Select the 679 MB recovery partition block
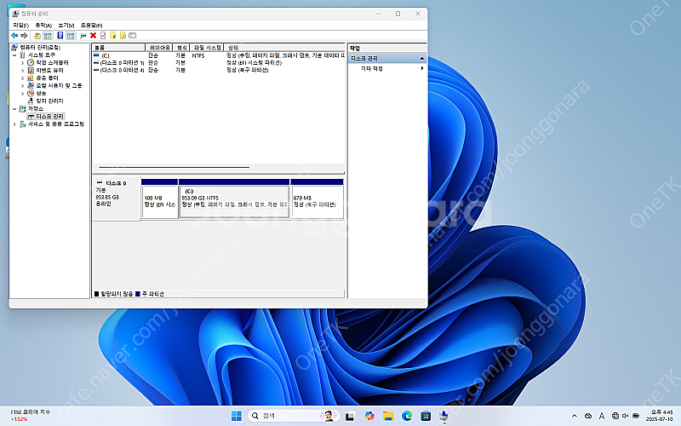The width and height of the screenshot is (681, 426). point(317,199)
